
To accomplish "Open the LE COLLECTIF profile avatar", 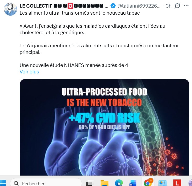I will 10,9.
